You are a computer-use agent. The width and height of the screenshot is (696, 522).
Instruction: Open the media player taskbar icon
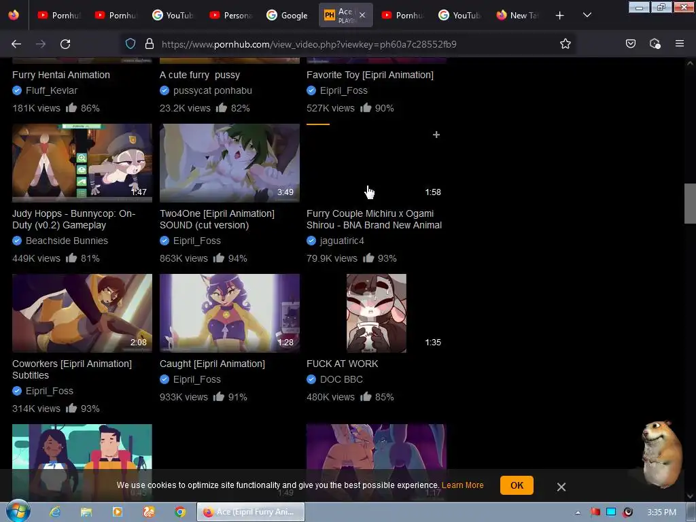pos(117,512)
